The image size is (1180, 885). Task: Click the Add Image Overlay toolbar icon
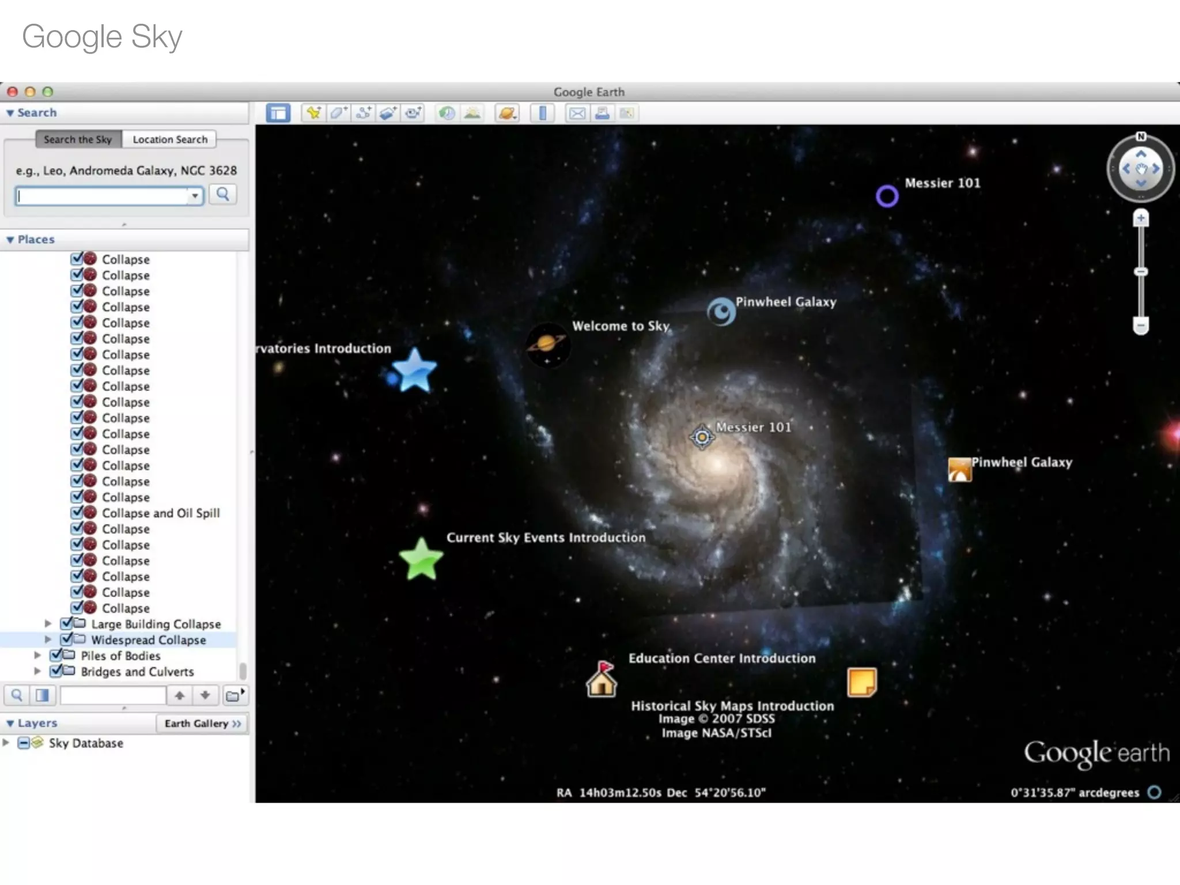(x=388, y=113)
